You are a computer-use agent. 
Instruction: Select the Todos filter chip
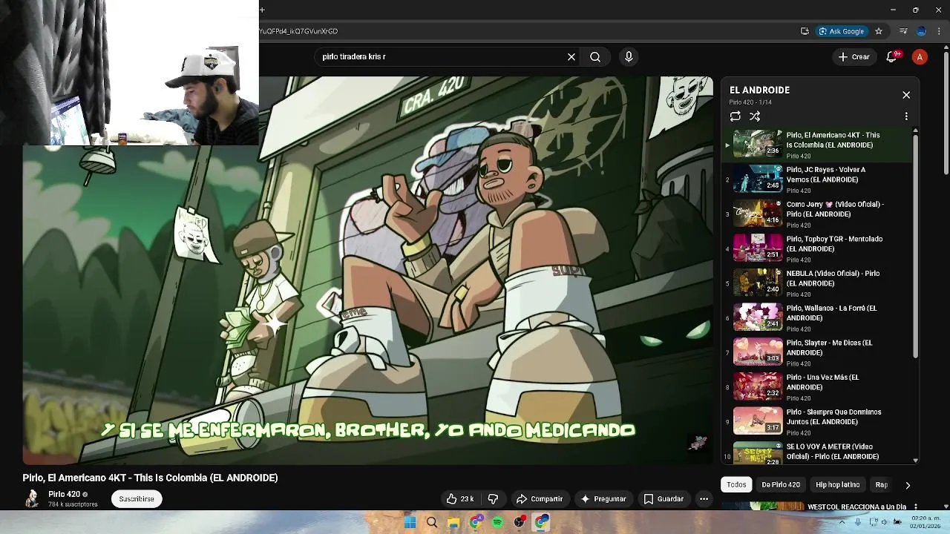(736, 484)
